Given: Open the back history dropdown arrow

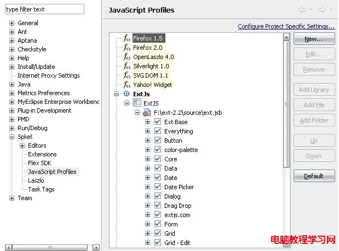Looking at the screenshot, I should point(311,10).
